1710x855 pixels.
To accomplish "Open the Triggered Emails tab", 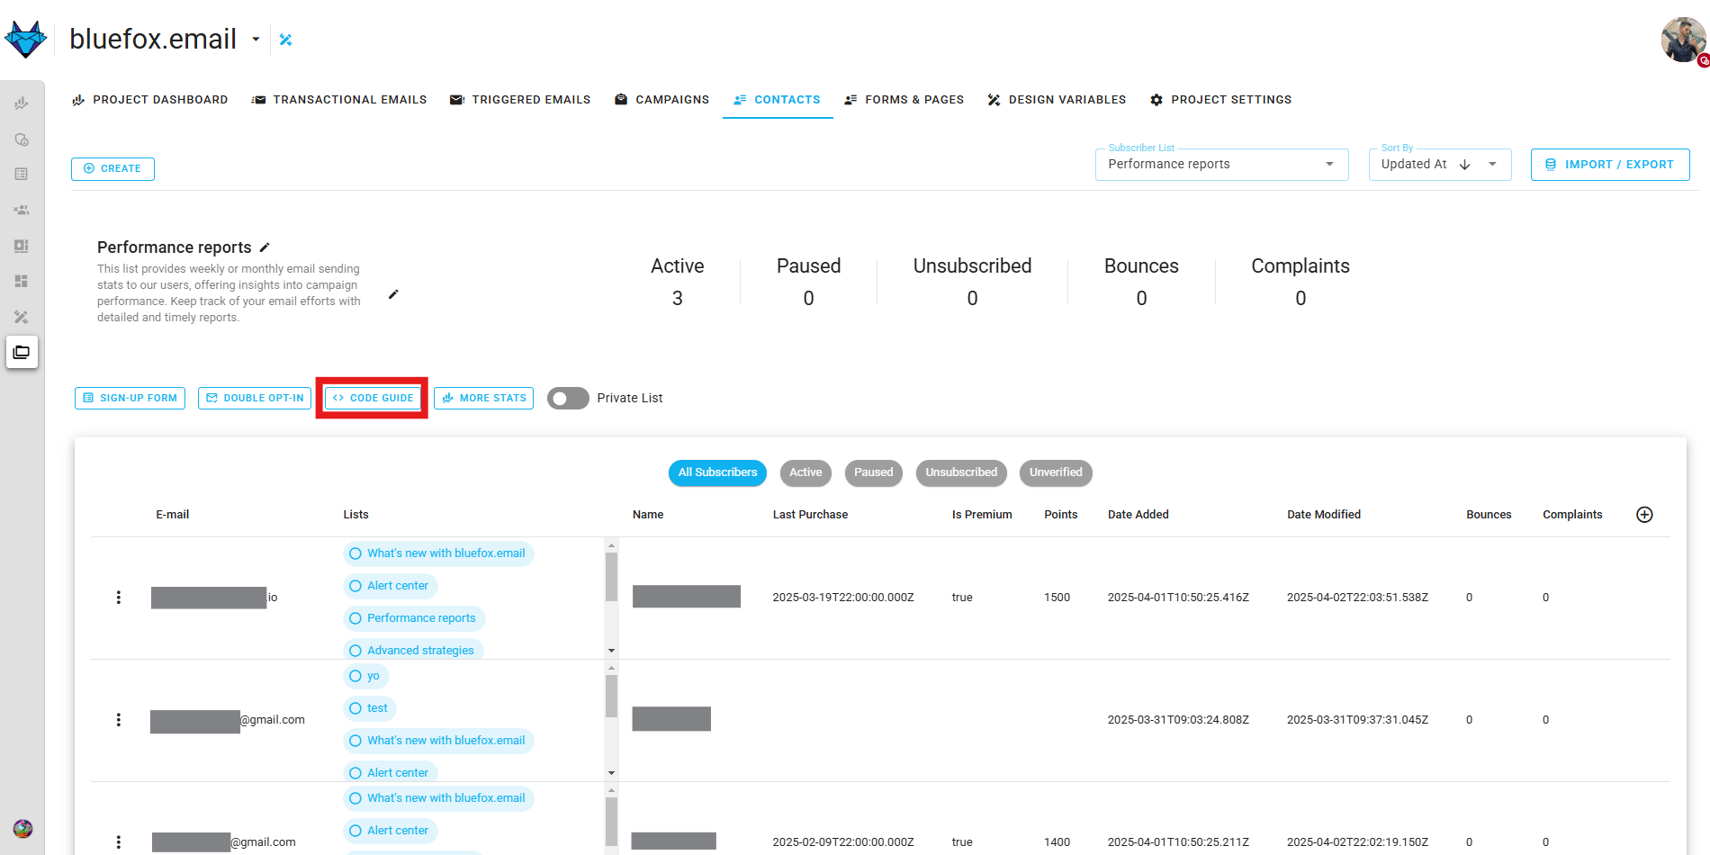I will click(x=520, y=100).
